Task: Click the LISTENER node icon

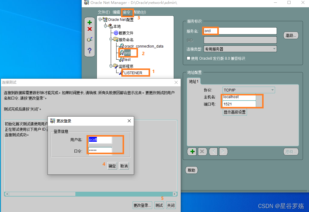Action: 121,73
